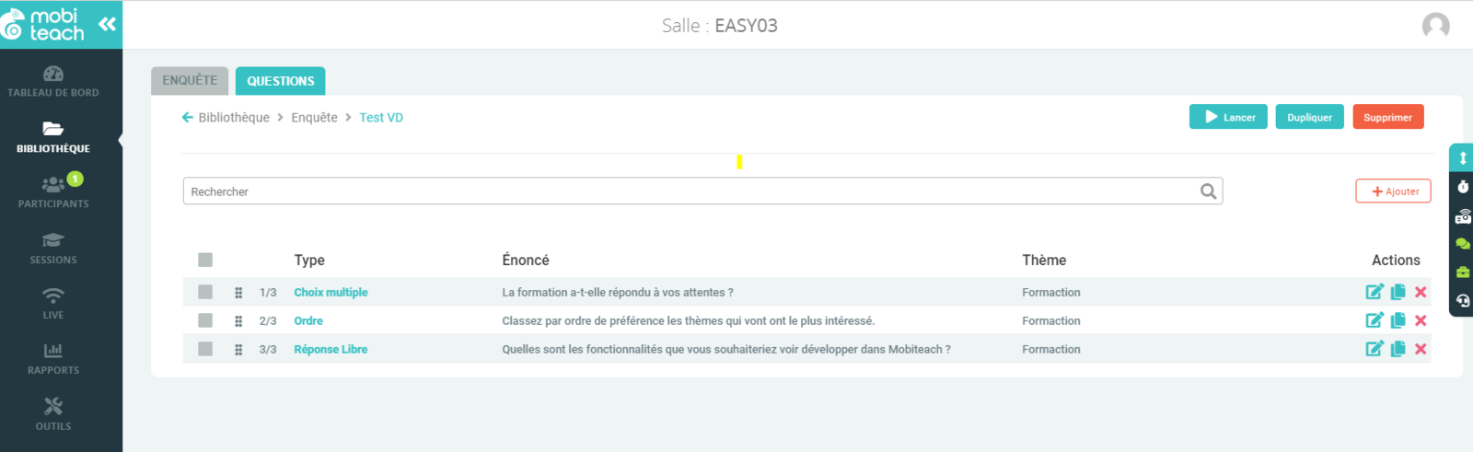The height and width of the screenshot is (452, 1473).
Task: Click Test VD breadcrumb
Action: tap(381, 117)
